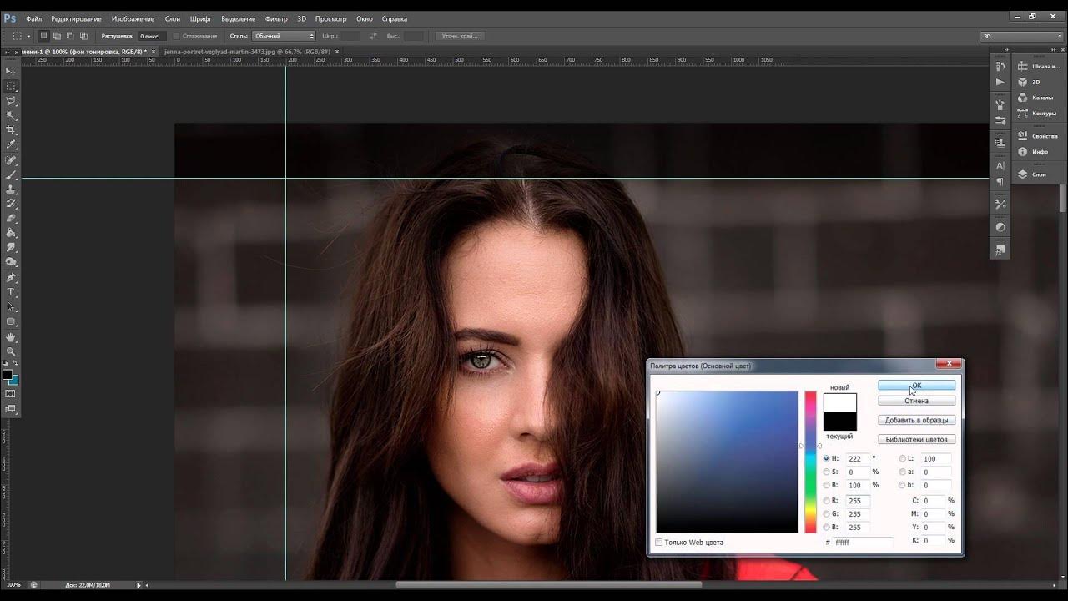Viewport: 1068px width, 601px height.
Task: Open the Paragraph panel icon
Action: point(1000,181)
